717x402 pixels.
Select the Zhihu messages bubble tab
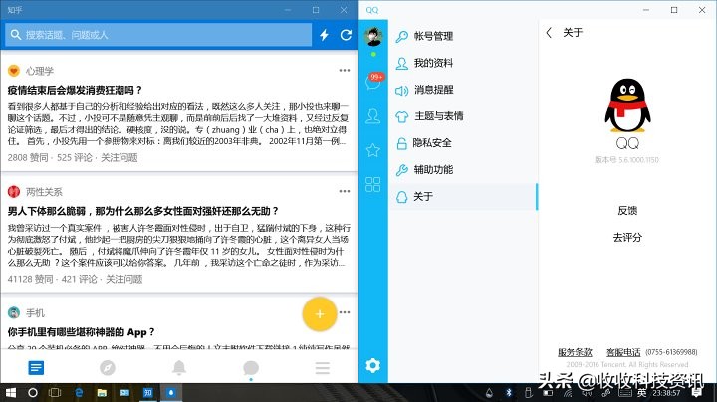[x=251, y=368]
